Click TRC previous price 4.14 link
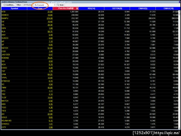The width and height of the screenshot is (181, 136). click(51, 94)
